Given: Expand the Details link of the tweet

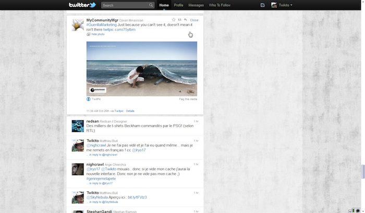Looking at the screenshot, I should (x=130, y=111).
